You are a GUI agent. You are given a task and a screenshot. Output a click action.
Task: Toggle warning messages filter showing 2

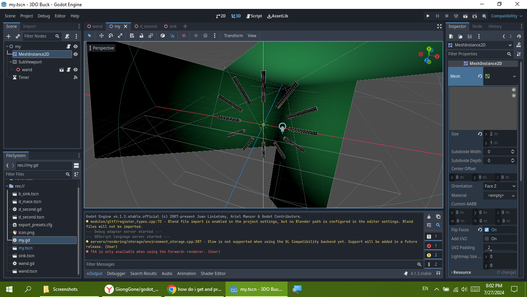click(x=433, y=255)
